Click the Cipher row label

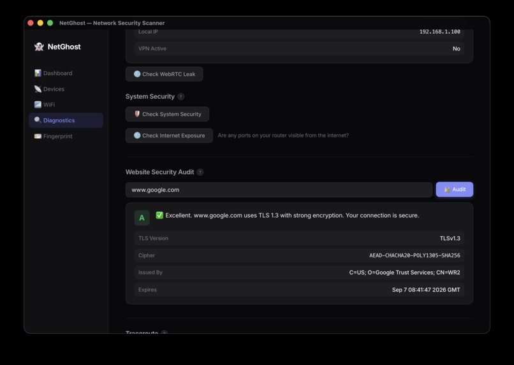(x=147, y=255)
